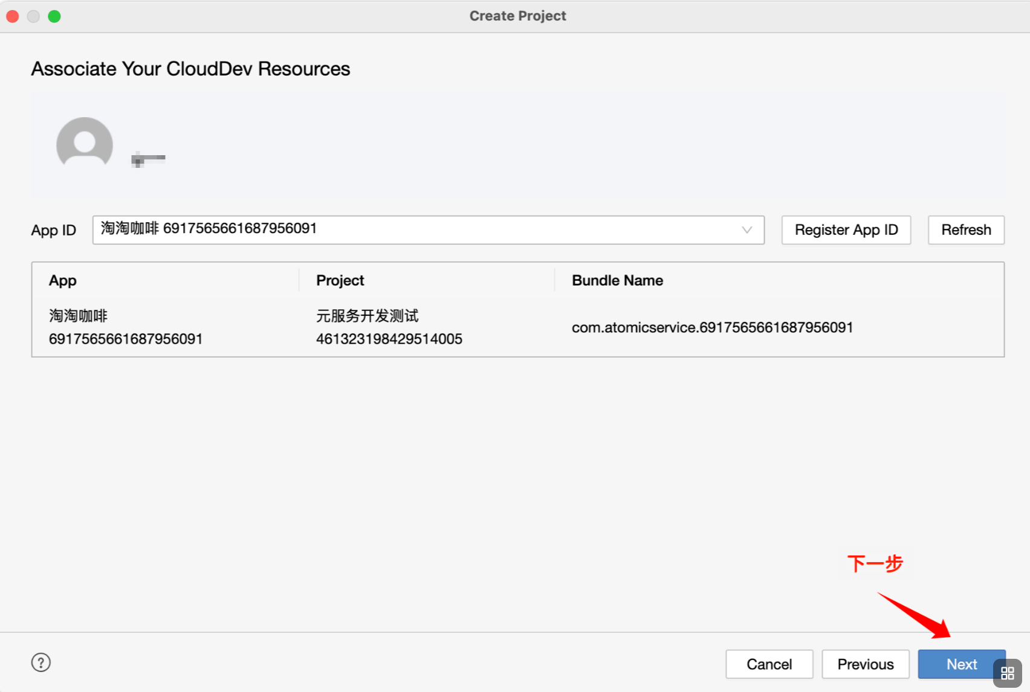1030x692 pixels.
Task: Select project ID 461323198429514005
Action: point(389,339)
